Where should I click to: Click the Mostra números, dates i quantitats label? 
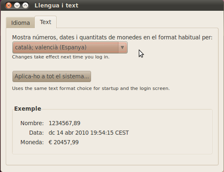click(x=112, y=37)
